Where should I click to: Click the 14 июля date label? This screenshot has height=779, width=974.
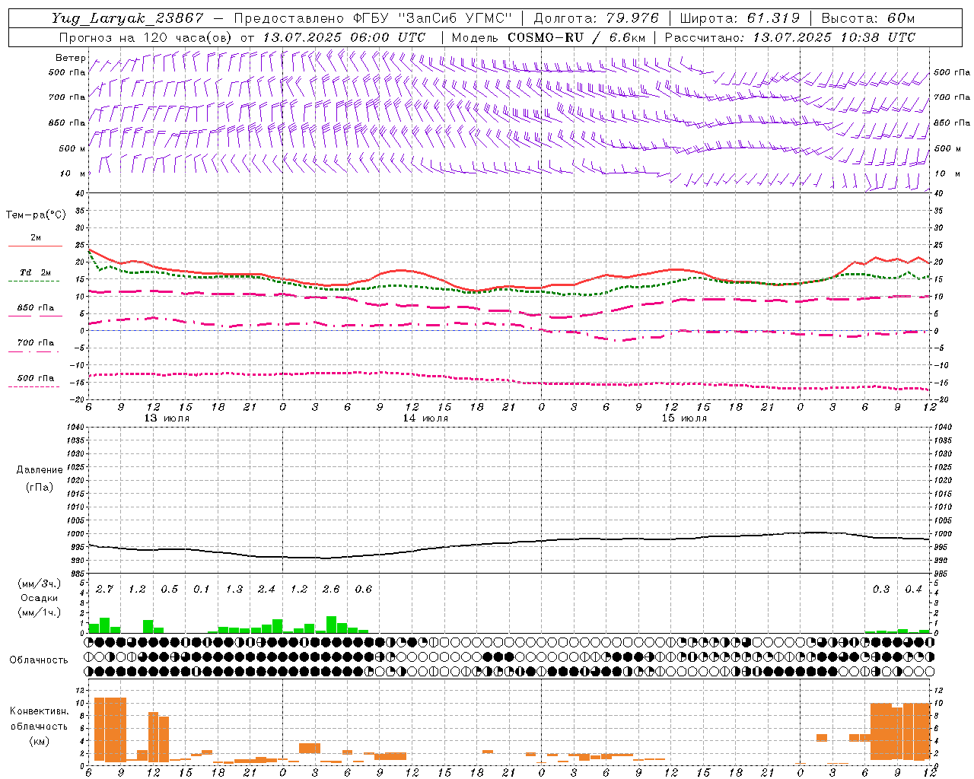[x=425, y=418]
